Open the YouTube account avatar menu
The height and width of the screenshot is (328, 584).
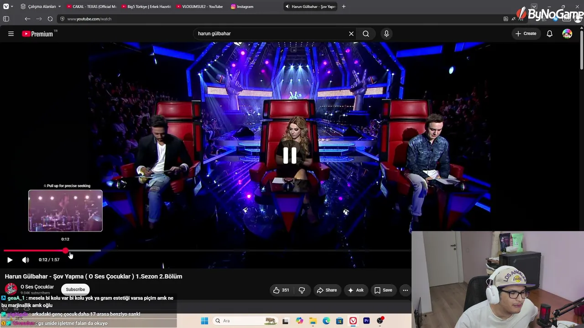pyautogui.click(x=567, y=34)
